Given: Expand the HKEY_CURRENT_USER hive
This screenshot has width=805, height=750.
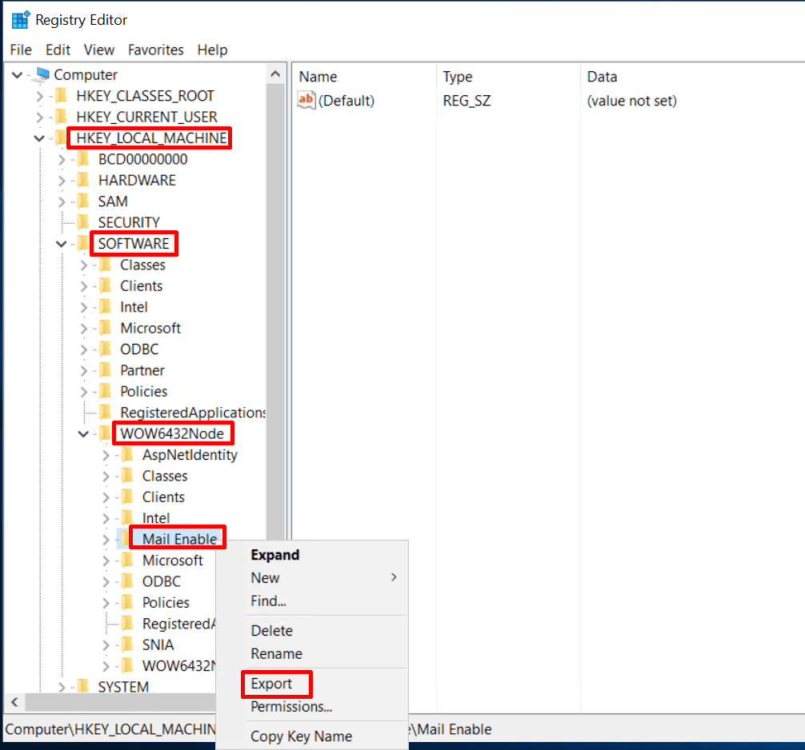Looking at the screenshot, I should pos(39,118).
